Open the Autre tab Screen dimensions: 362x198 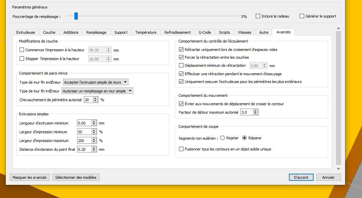coord(264,32)
